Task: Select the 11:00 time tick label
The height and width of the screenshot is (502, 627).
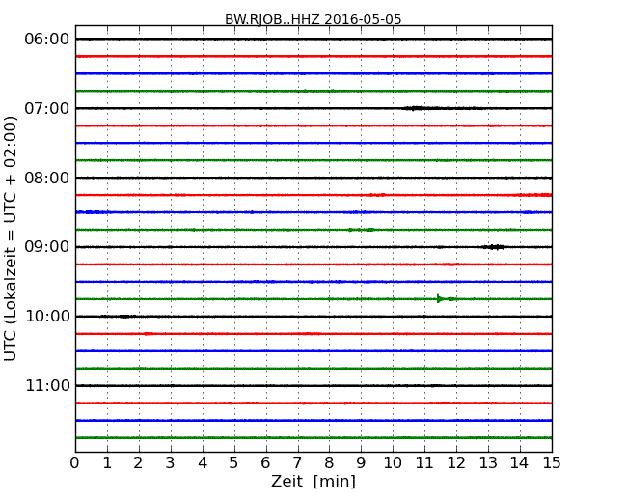Action: (47, 385)
